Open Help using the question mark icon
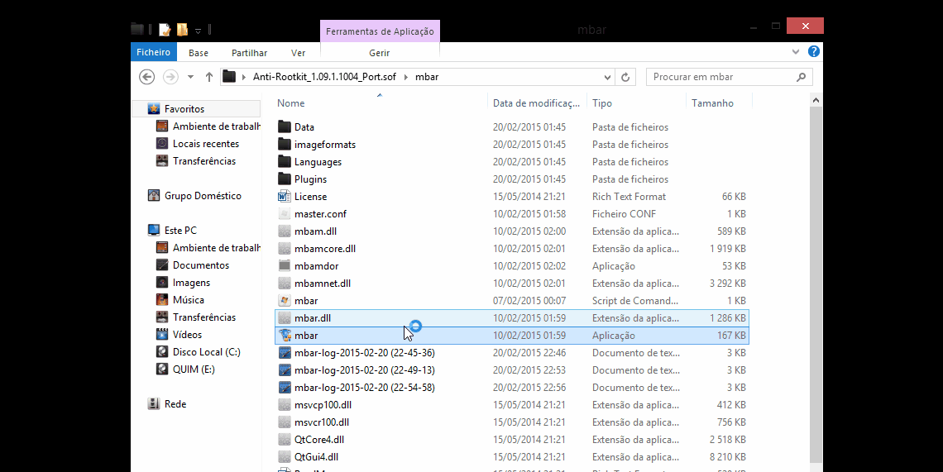The height and width of the screenshot is (472, 943). point(814,52)
